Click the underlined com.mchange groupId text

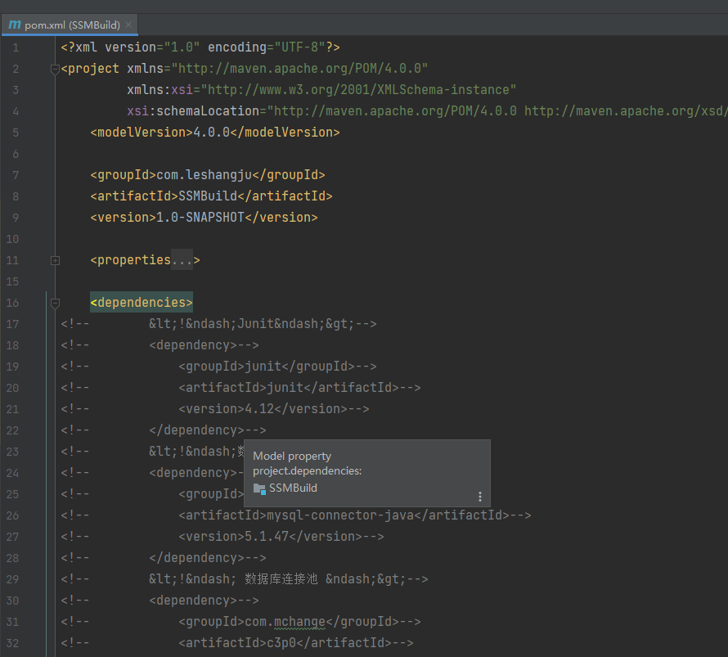[285, 622]
